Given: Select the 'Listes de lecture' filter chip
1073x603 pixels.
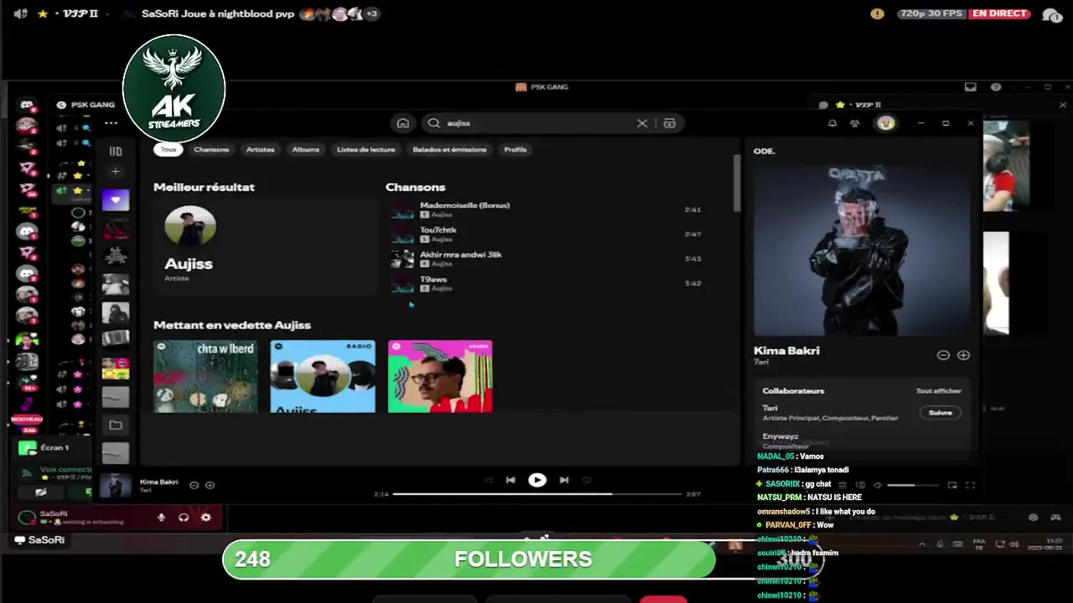Looking at the screenshot, I should 365,149.
